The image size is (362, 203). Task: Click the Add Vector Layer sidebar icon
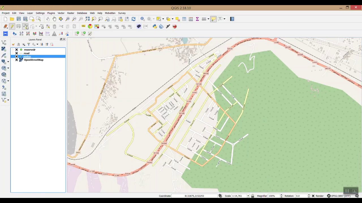pos(4,42)
